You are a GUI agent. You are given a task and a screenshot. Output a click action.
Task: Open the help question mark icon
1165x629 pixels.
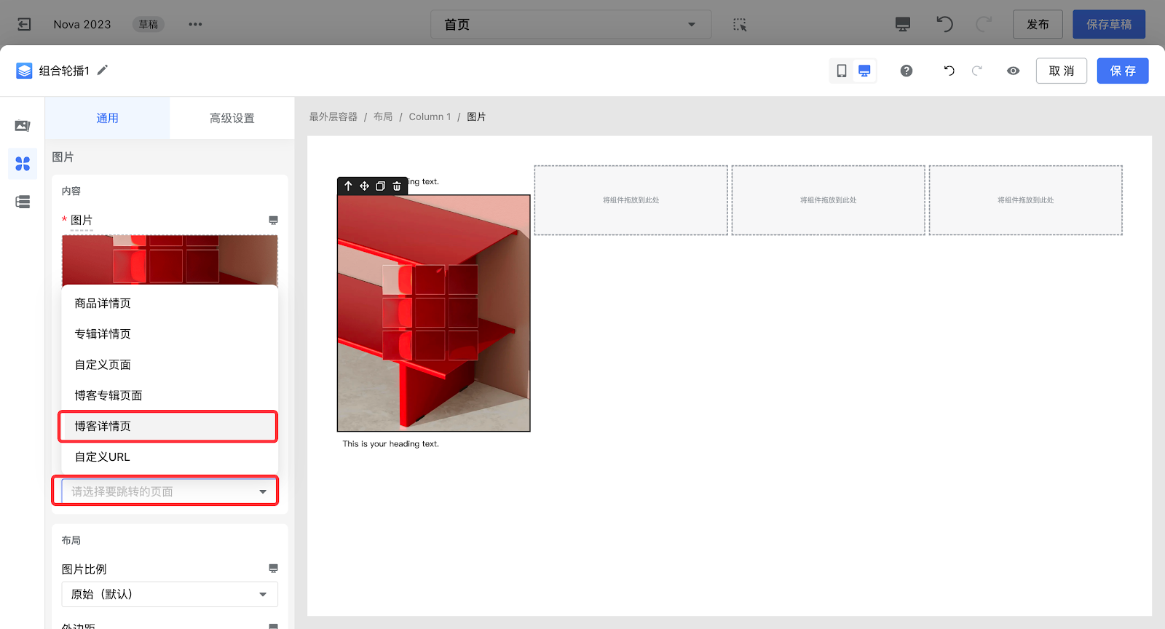[906, 71]
